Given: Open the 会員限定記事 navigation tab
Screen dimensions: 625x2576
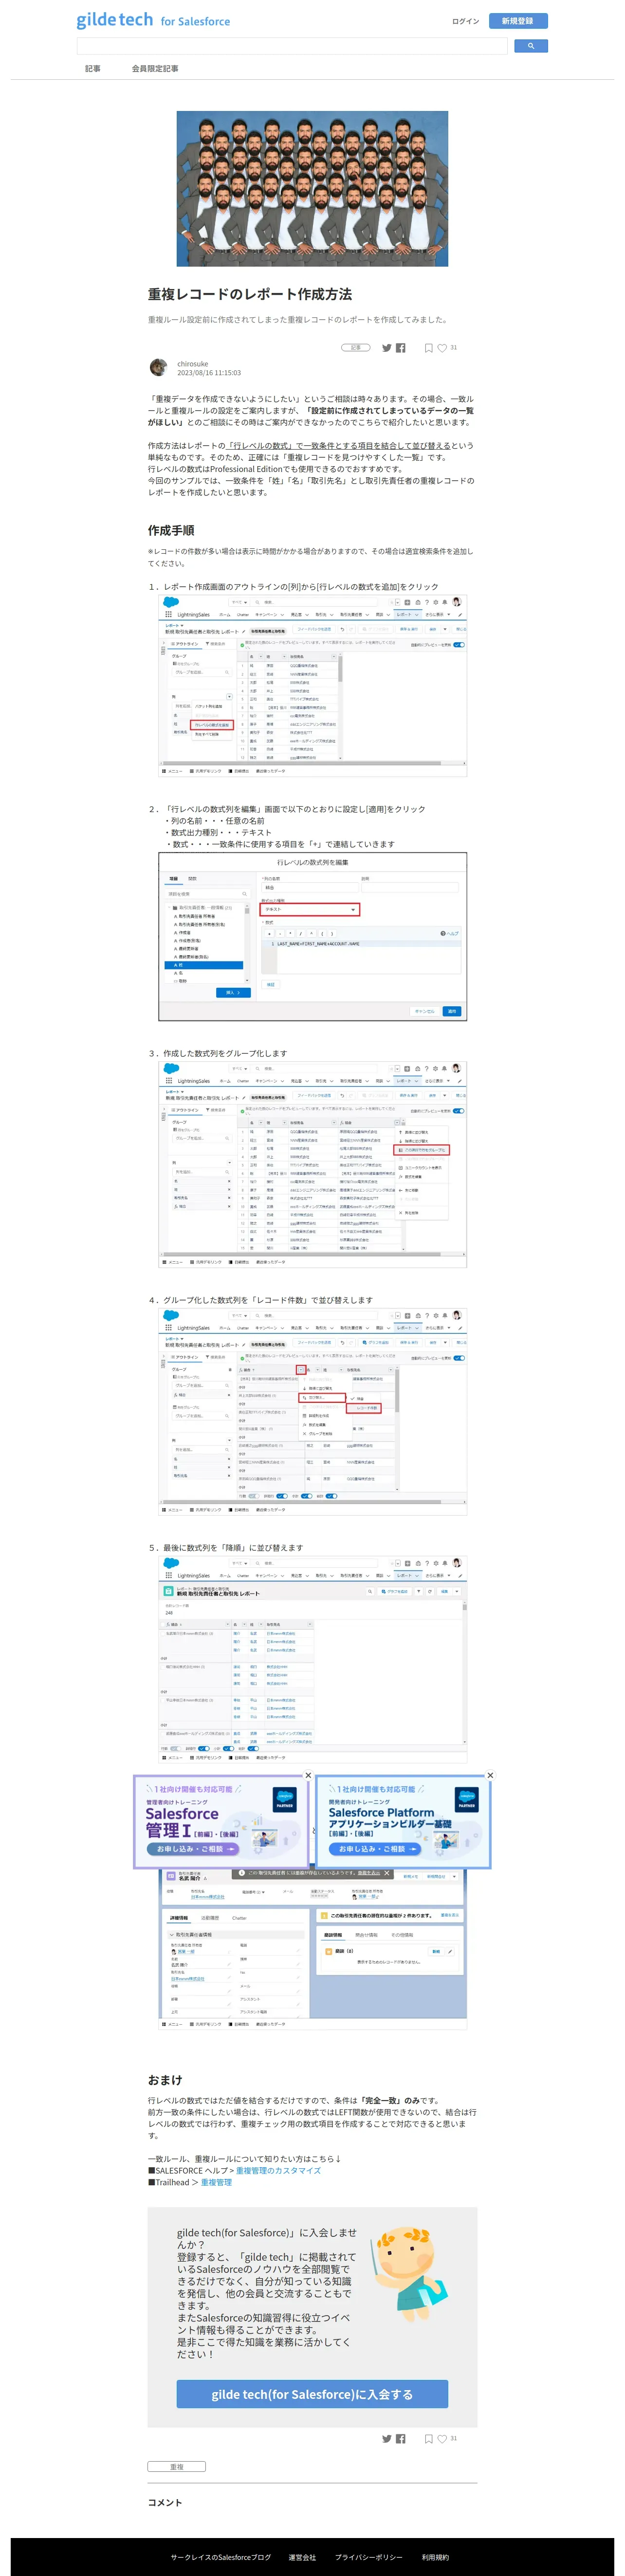Looking at the screenshot, I should click(155, 69).
